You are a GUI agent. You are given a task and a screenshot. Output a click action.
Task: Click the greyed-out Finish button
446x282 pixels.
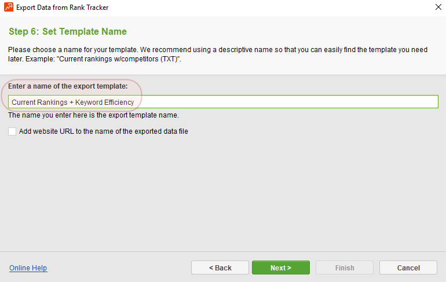pos(344,268)
